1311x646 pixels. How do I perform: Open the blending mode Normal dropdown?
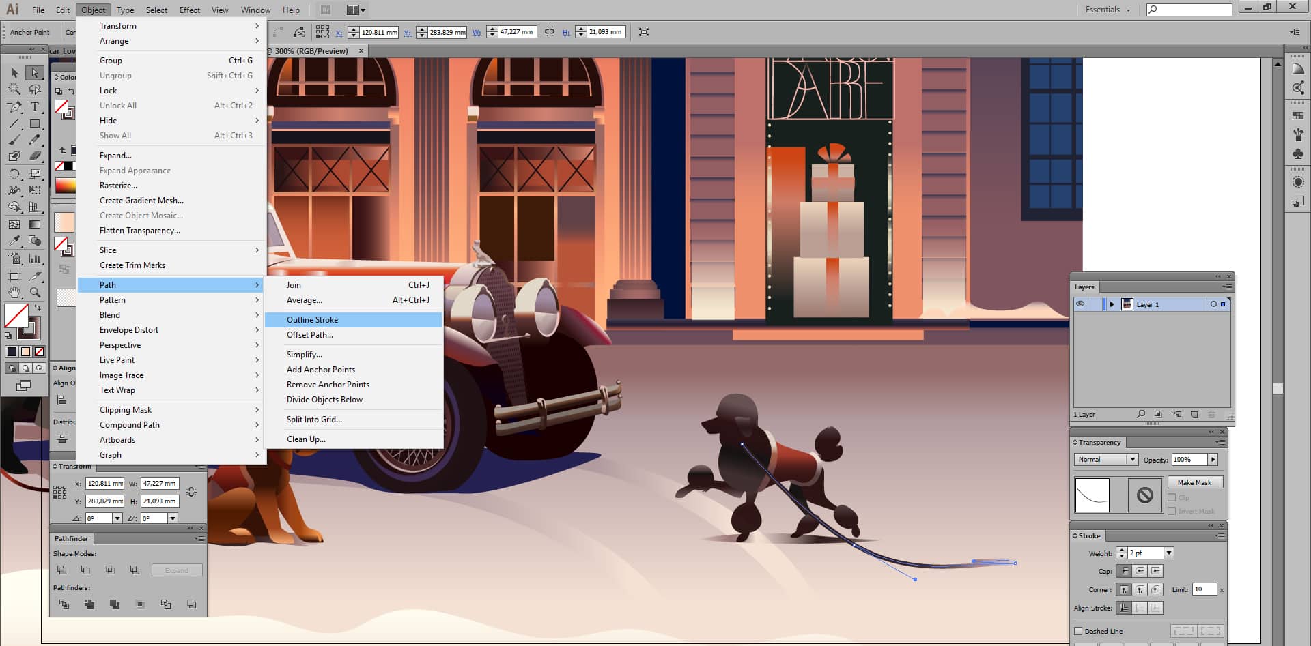[1106, 460]
